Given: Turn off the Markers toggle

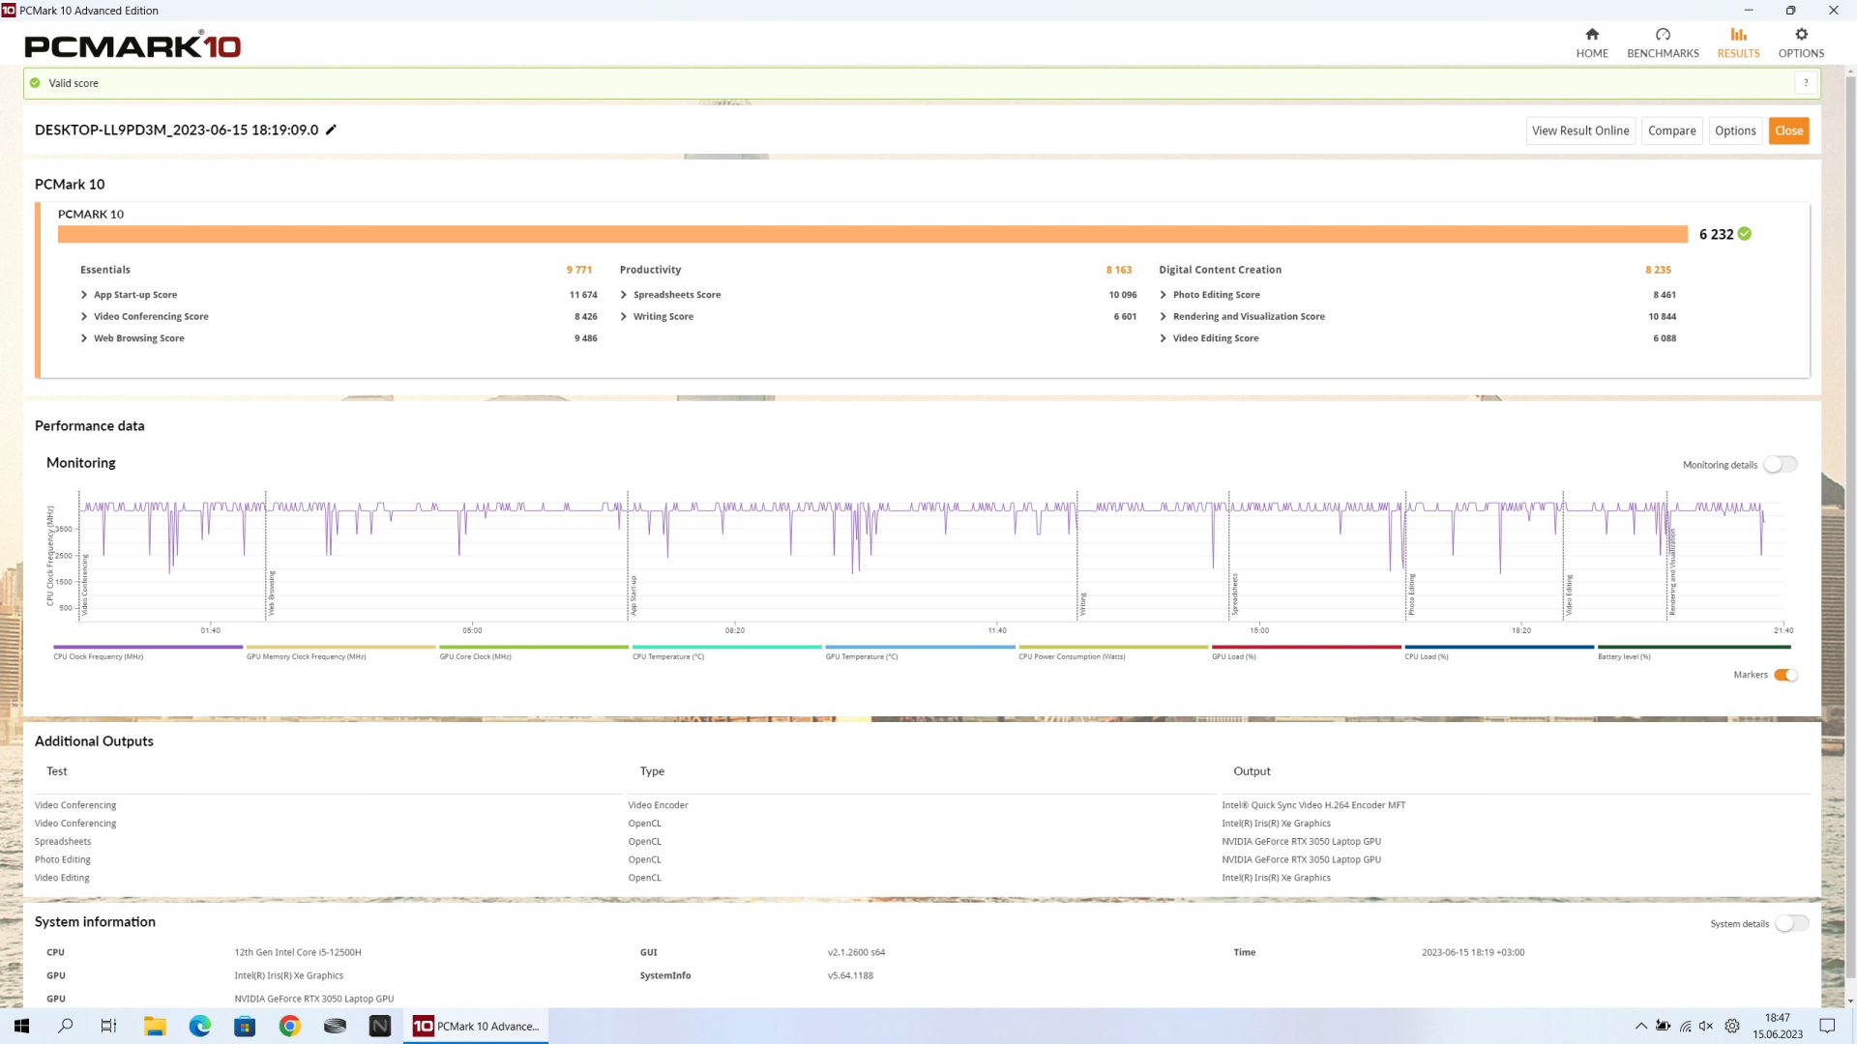Looking at the screenshot, I should 1785,675.
